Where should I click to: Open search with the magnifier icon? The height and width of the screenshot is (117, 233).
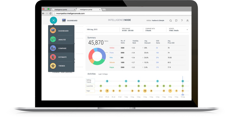click(171, 21)
